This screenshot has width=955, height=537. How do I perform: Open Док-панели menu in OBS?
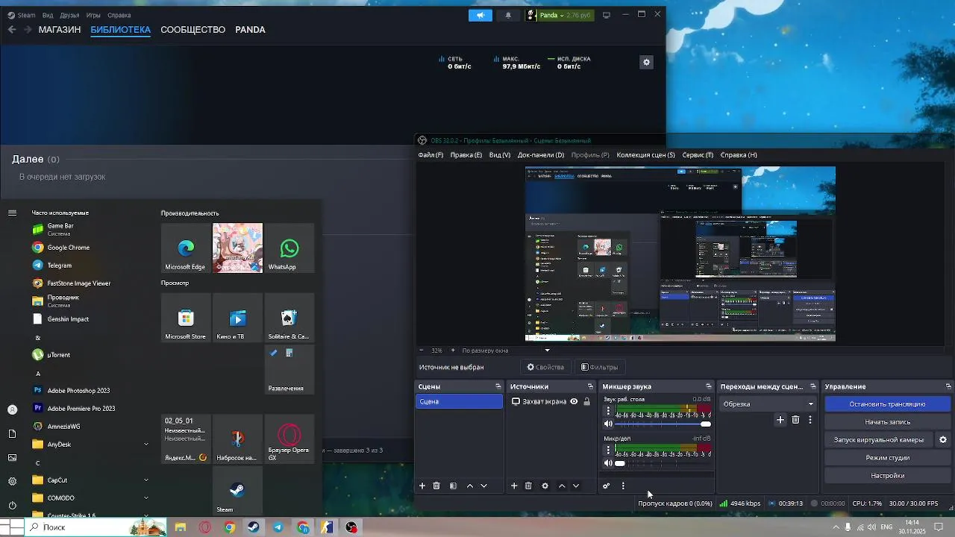pos(541,155)
